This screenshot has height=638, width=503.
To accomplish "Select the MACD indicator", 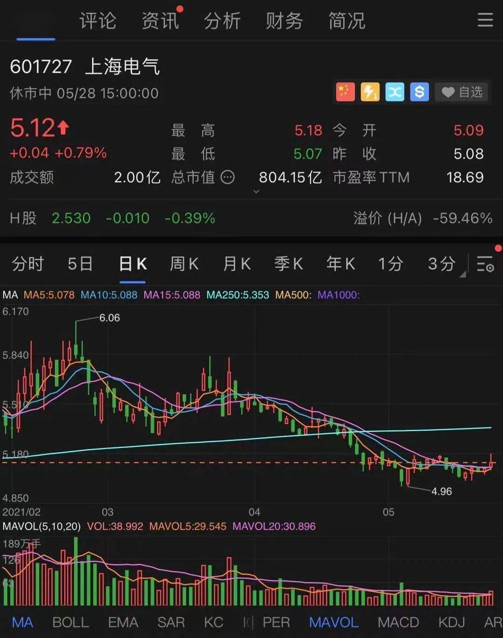I will (x=398, y=623).
